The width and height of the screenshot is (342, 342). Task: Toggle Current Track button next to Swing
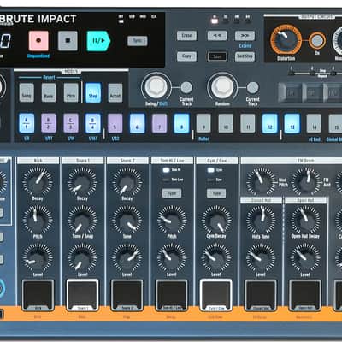click(186, 88)
